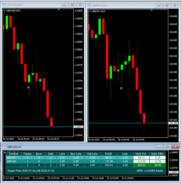Minimize the GBPJPY,M15 chart window
The width and height of the screenshot is (181, 183).
click(159, 6)
